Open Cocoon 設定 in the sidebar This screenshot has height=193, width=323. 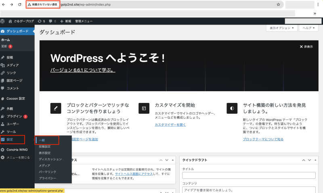16,98
